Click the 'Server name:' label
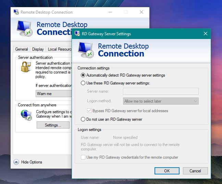Image resolution: width=222 pixels, height=184 pixels. 98,91
